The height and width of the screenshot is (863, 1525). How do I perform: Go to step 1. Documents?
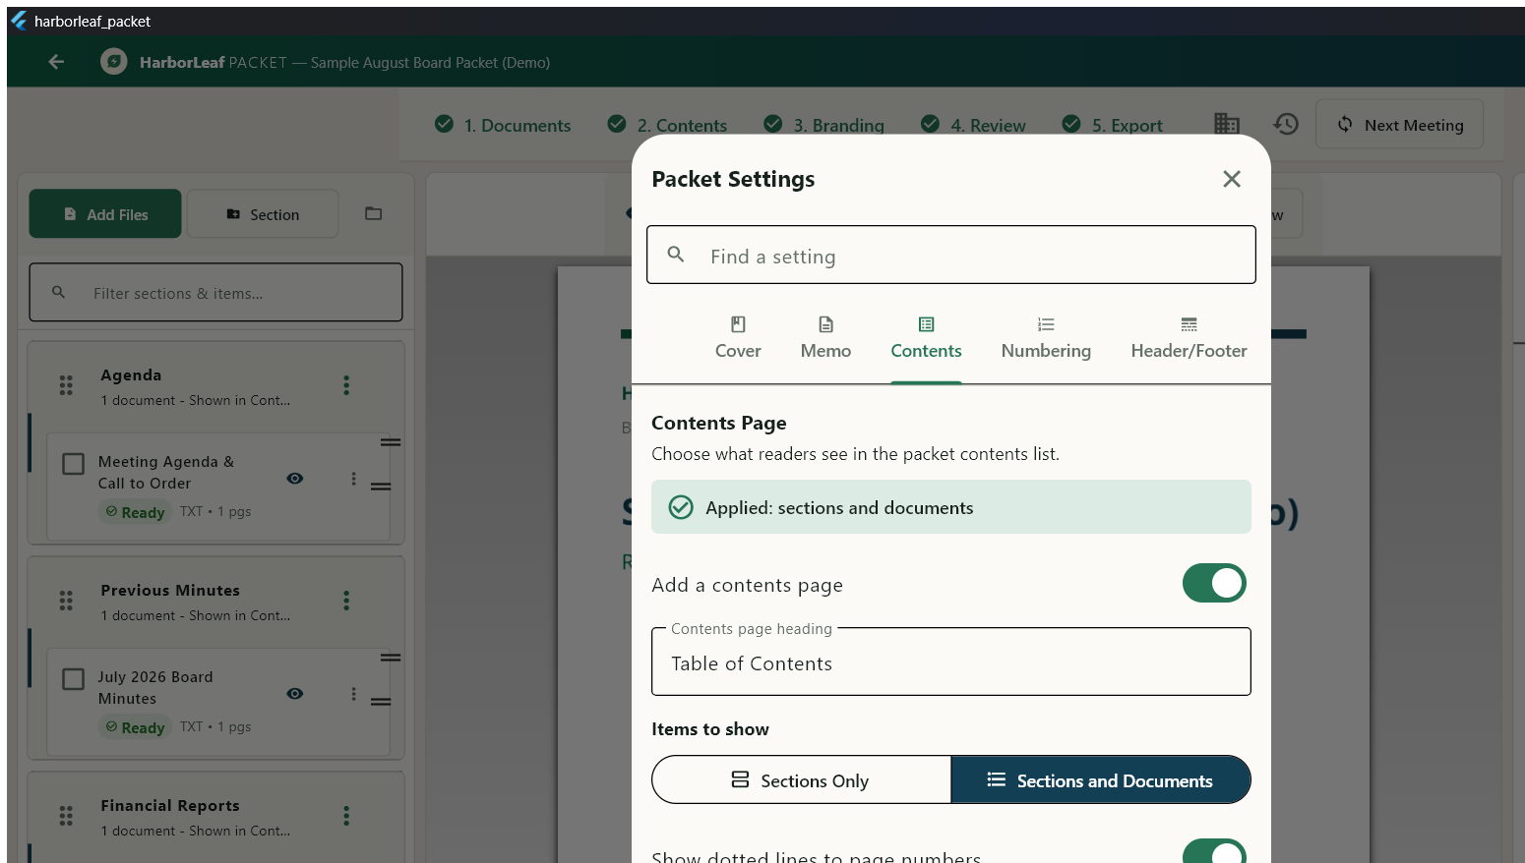[503, 125]
